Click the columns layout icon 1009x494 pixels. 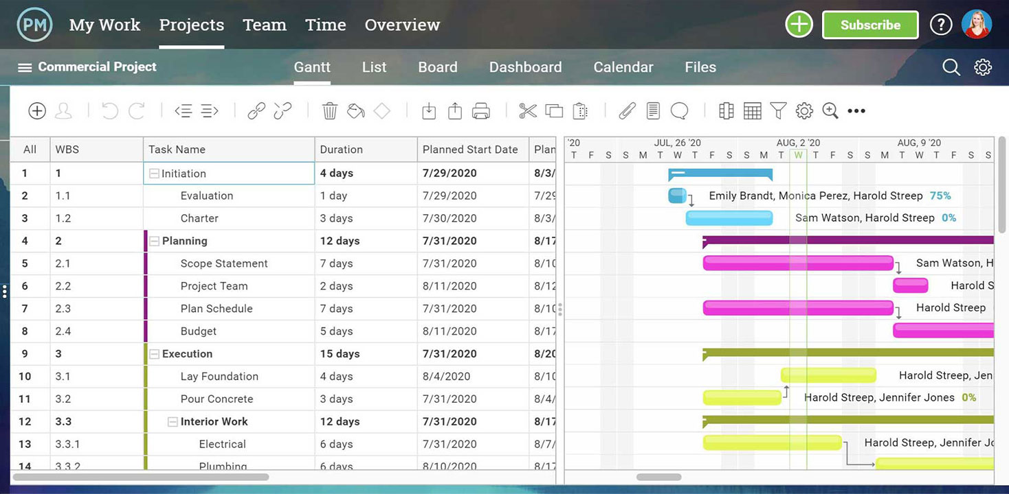(x=727, y=110)
